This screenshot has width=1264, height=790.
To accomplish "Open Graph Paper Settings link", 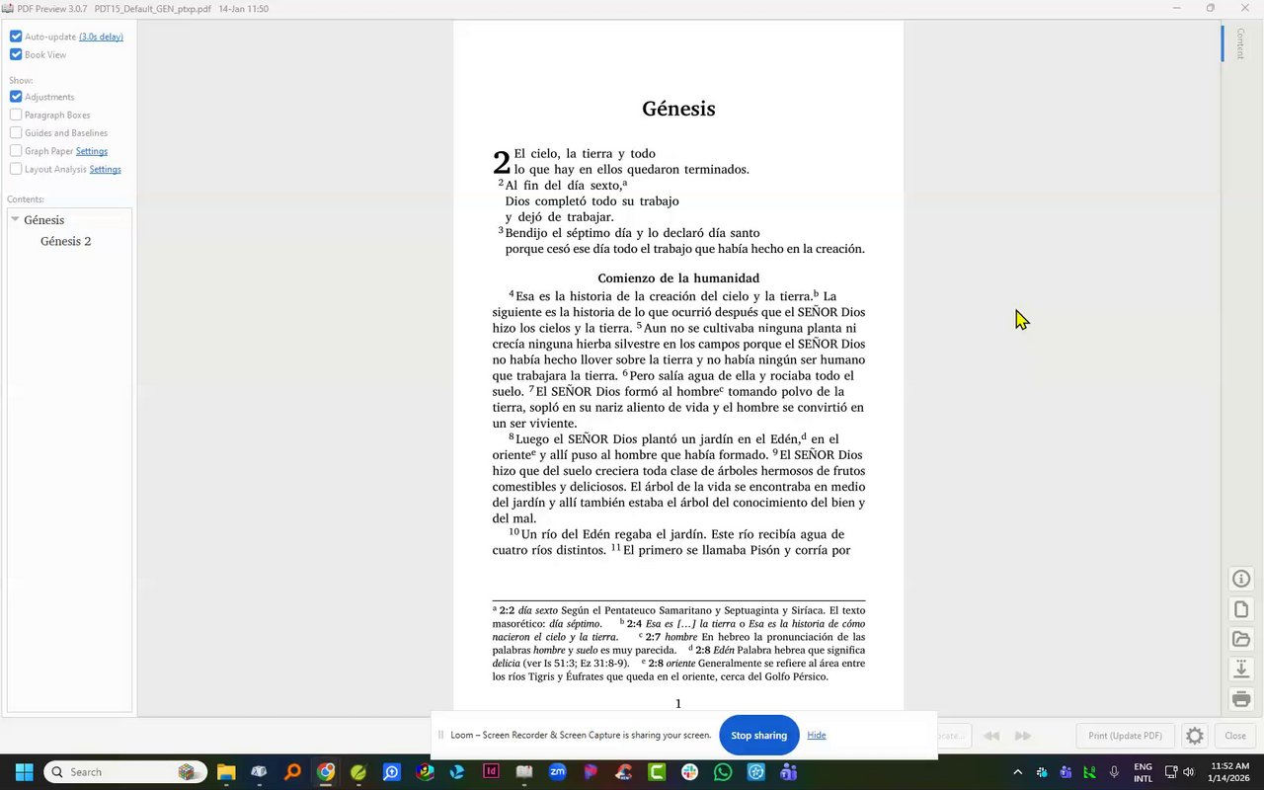I will tap(92, 151).
